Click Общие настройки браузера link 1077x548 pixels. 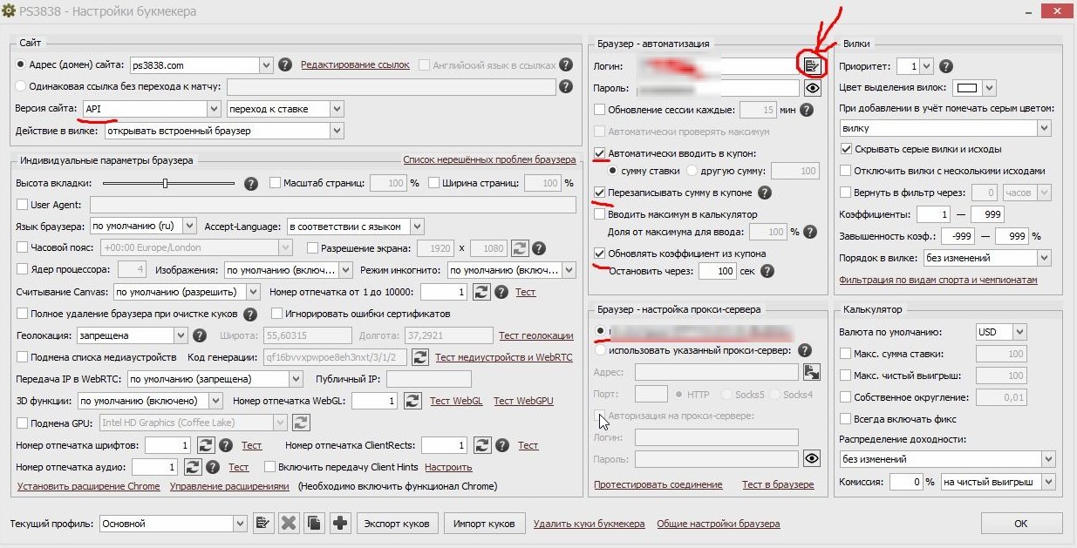point(719,524)
